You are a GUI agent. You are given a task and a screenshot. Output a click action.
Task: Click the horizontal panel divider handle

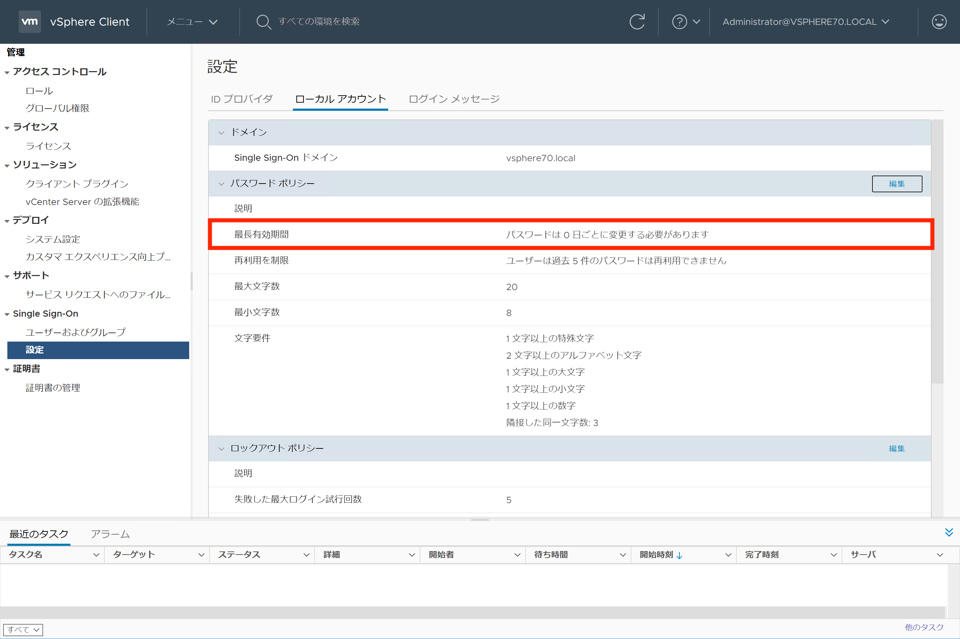point(480,520)
